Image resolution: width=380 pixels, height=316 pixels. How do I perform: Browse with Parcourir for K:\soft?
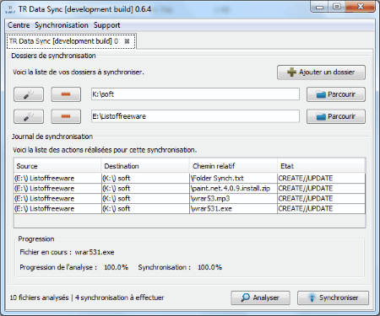click(x=336, y=94)
